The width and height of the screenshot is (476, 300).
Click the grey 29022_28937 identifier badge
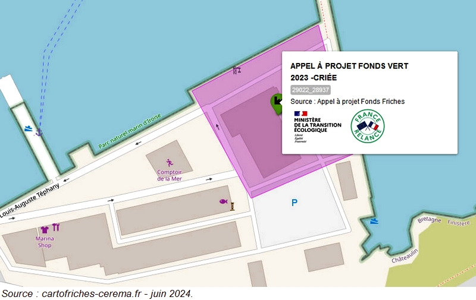point(310,90)
